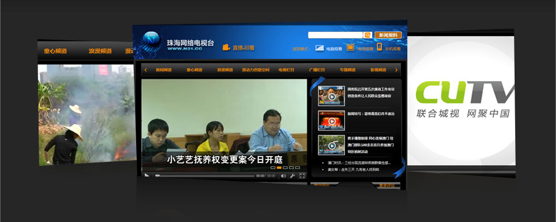Play the video with the play button
The height and width of the screenshot is (222, 556).
pos(147,175)
